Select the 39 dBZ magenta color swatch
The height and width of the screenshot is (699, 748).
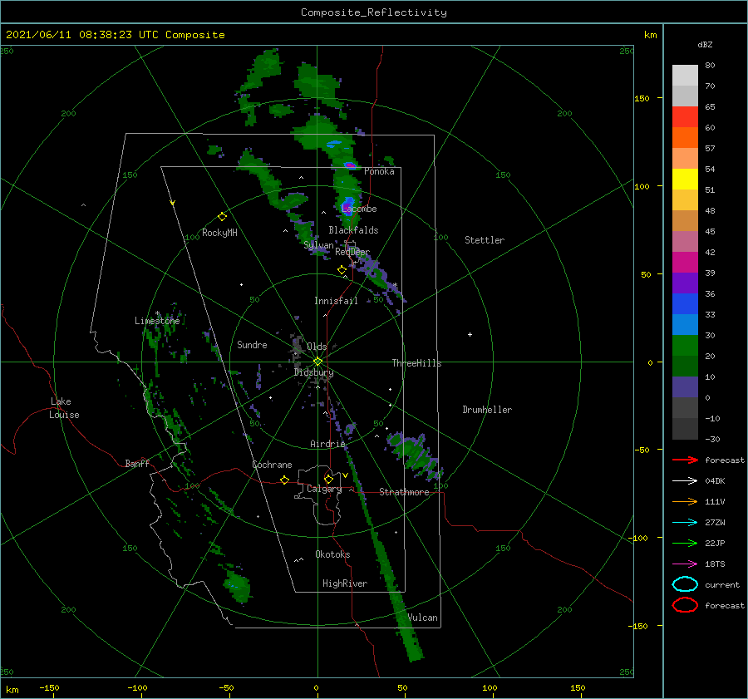[x=685, y=262]
